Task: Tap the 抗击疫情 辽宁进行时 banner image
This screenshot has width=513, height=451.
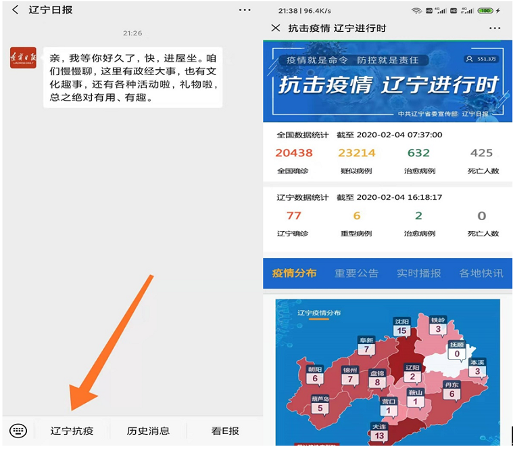Action: 387,81
